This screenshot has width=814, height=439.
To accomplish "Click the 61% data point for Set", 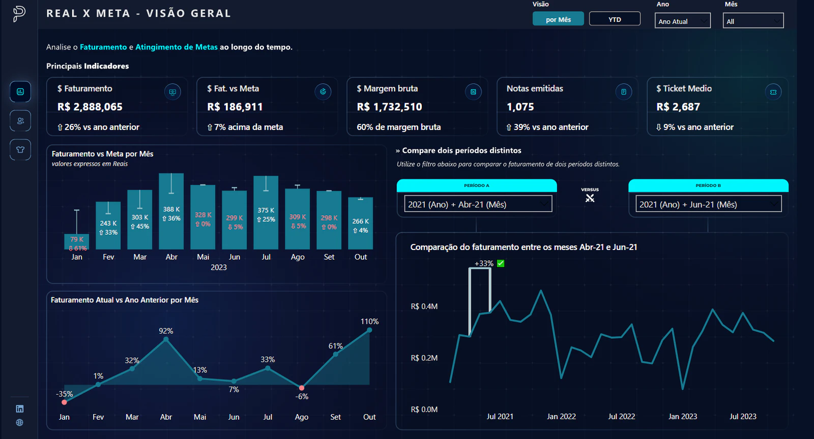I will click(335, 354).
